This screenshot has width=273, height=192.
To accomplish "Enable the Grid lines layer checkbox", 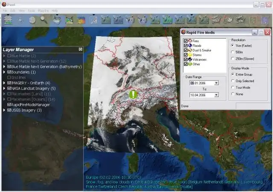I will (x=9, y=77).
